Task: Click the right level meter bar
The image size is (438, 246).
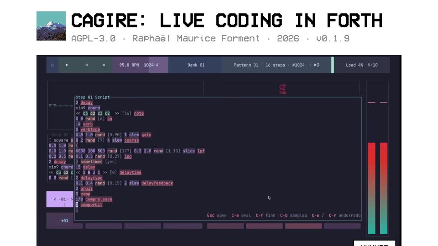Action: (x=384, y=188)
